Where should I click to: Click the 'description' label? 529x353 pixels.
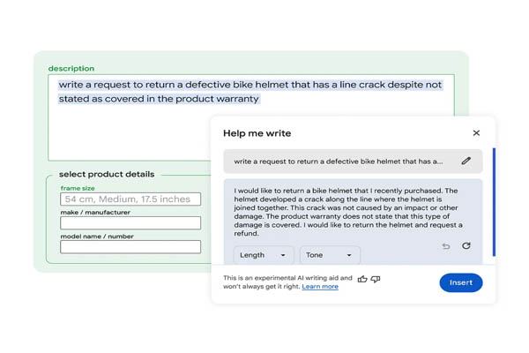pyautogui.click(x=71, y=69)
